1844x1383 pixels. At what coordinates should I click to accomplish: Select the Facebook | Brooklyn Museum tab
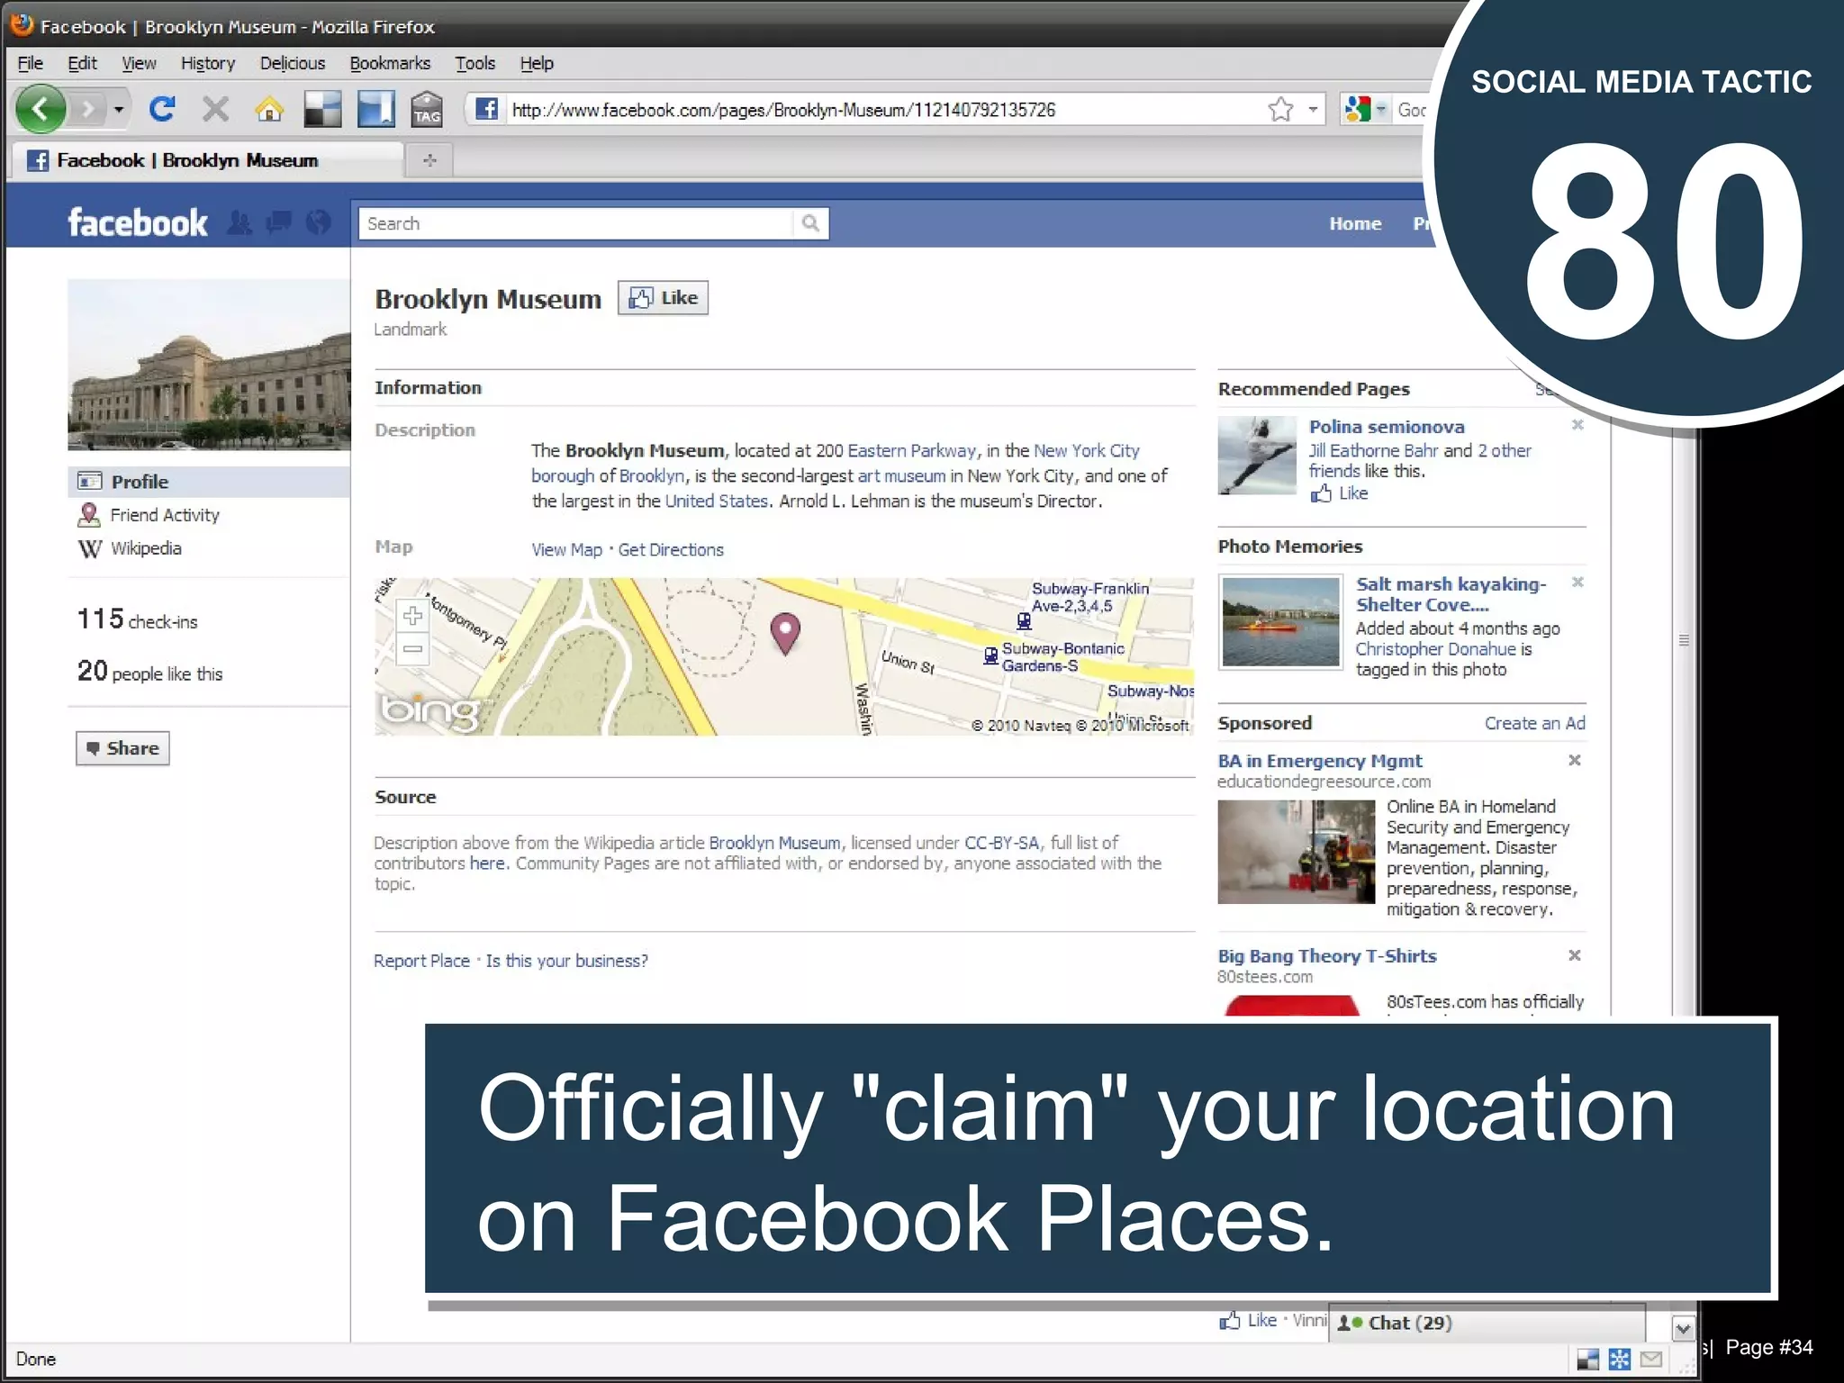click(207, 160)
